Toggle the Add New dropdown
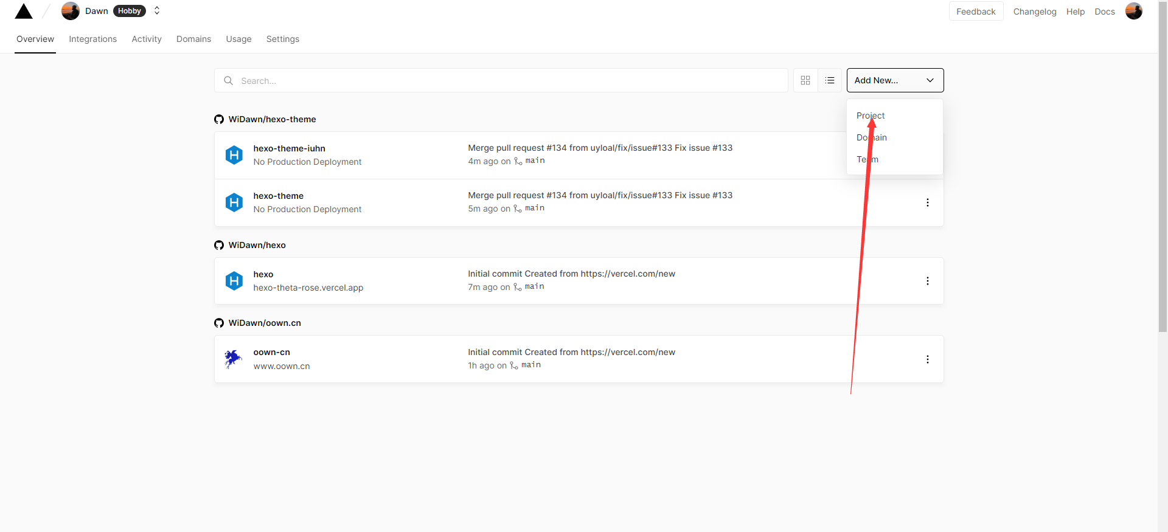1168x532 pixels. 895,80
